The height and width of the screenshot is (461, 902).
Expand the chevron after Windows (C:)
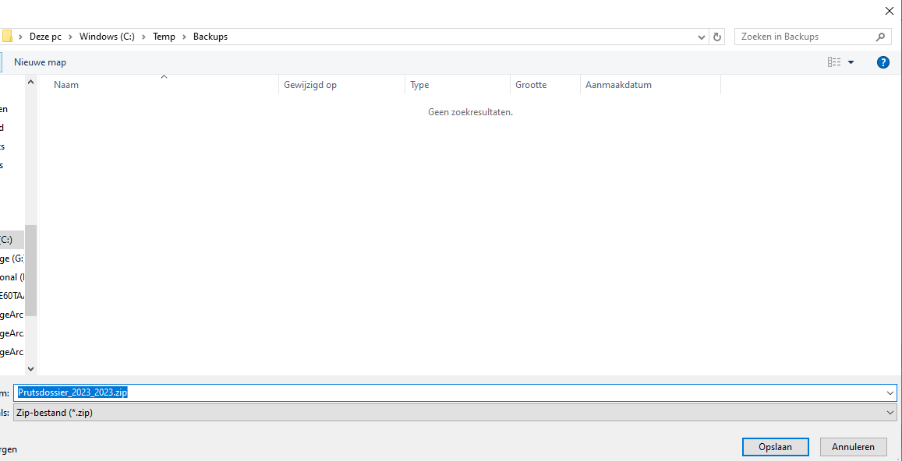[143, 37]
